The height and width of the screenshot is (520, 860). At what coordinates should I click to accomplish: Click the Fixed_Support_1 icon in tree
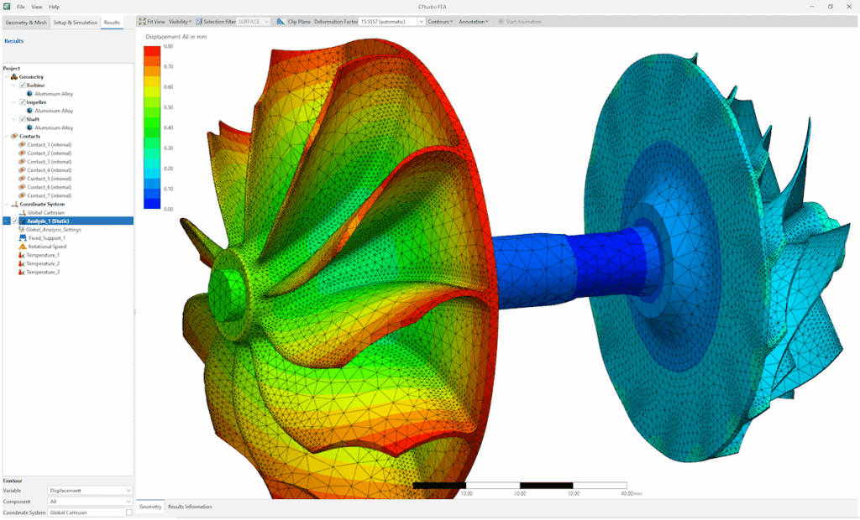(x=23, y=238)
